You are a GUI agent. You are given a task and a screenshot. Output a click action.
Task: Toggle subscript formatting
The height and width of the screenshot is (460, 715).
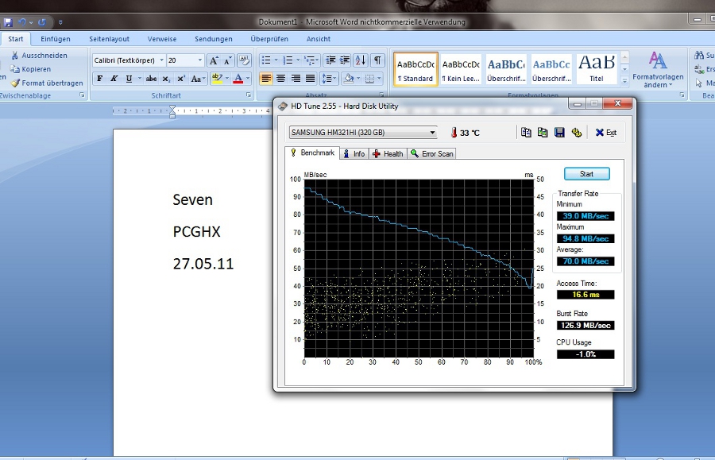click(x=166, y=79)
